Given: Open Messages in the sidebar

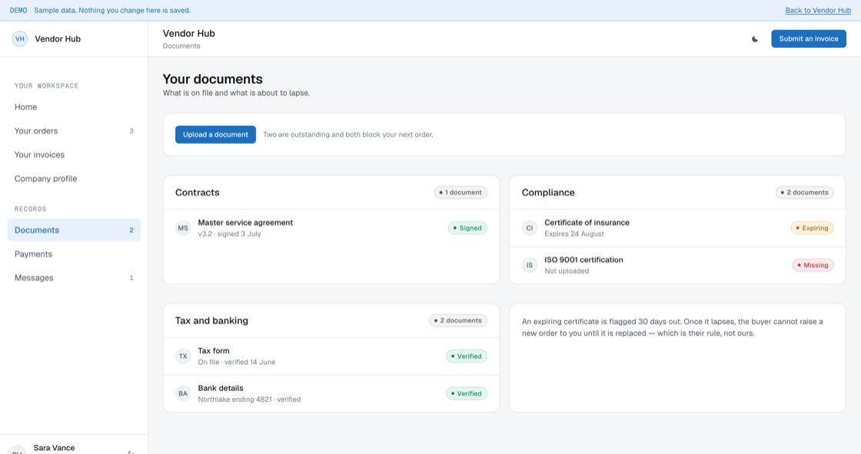Looking at the screenshot, I should (x=74, y=278).
